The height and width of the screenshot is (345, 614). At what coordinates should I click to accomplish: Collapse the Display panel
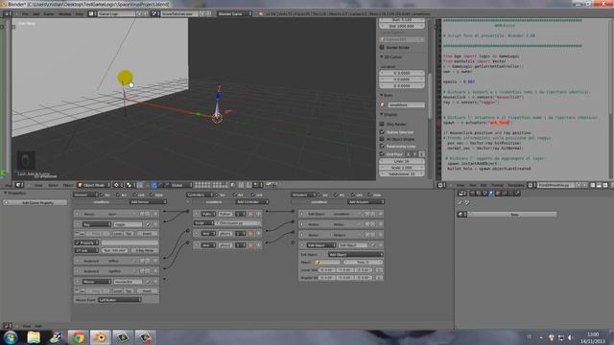click(382, 114)
